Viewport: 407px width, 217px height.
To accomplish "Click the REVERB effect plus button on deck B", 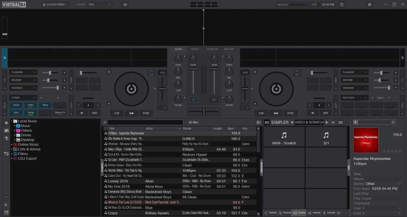I will coord(396,80).
